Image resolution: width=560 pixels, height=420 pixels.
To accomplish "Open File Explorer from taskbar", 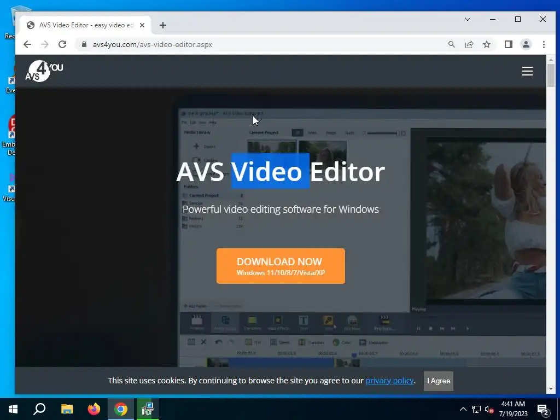I will tap(67, 409).
